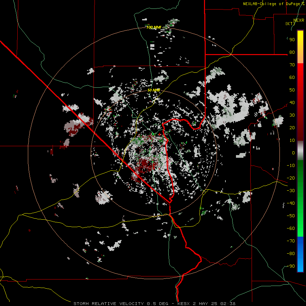Click the [KT] units label

tap(290, 23)
